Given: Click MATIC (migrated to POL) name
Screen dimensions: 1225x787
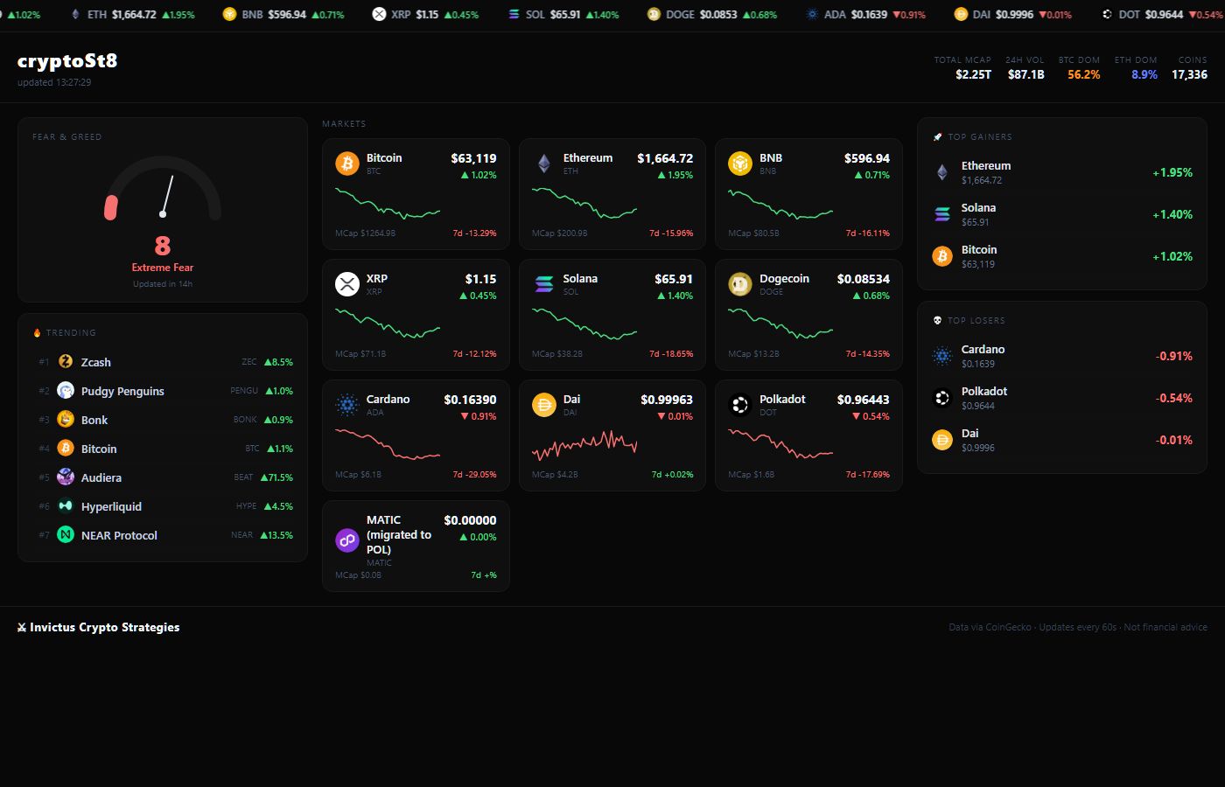Looking at the screenshot, I should 399,534.
